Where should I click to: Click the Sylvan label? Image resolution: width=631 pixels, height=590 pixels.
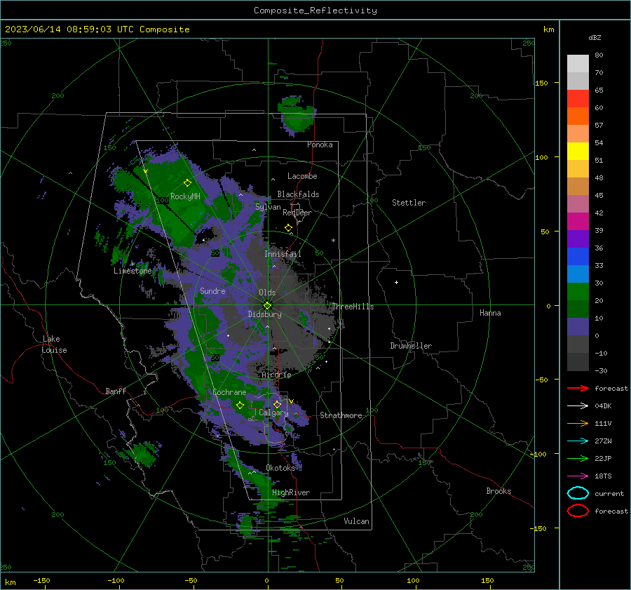268,207
